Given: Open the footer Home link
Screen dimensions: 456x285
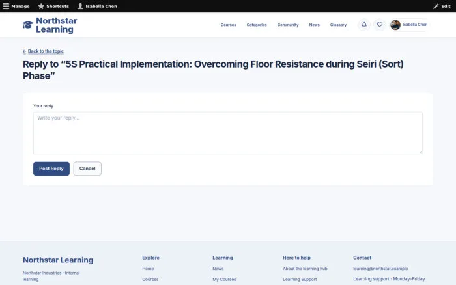Looking at the screenshot, I should 148,269.
